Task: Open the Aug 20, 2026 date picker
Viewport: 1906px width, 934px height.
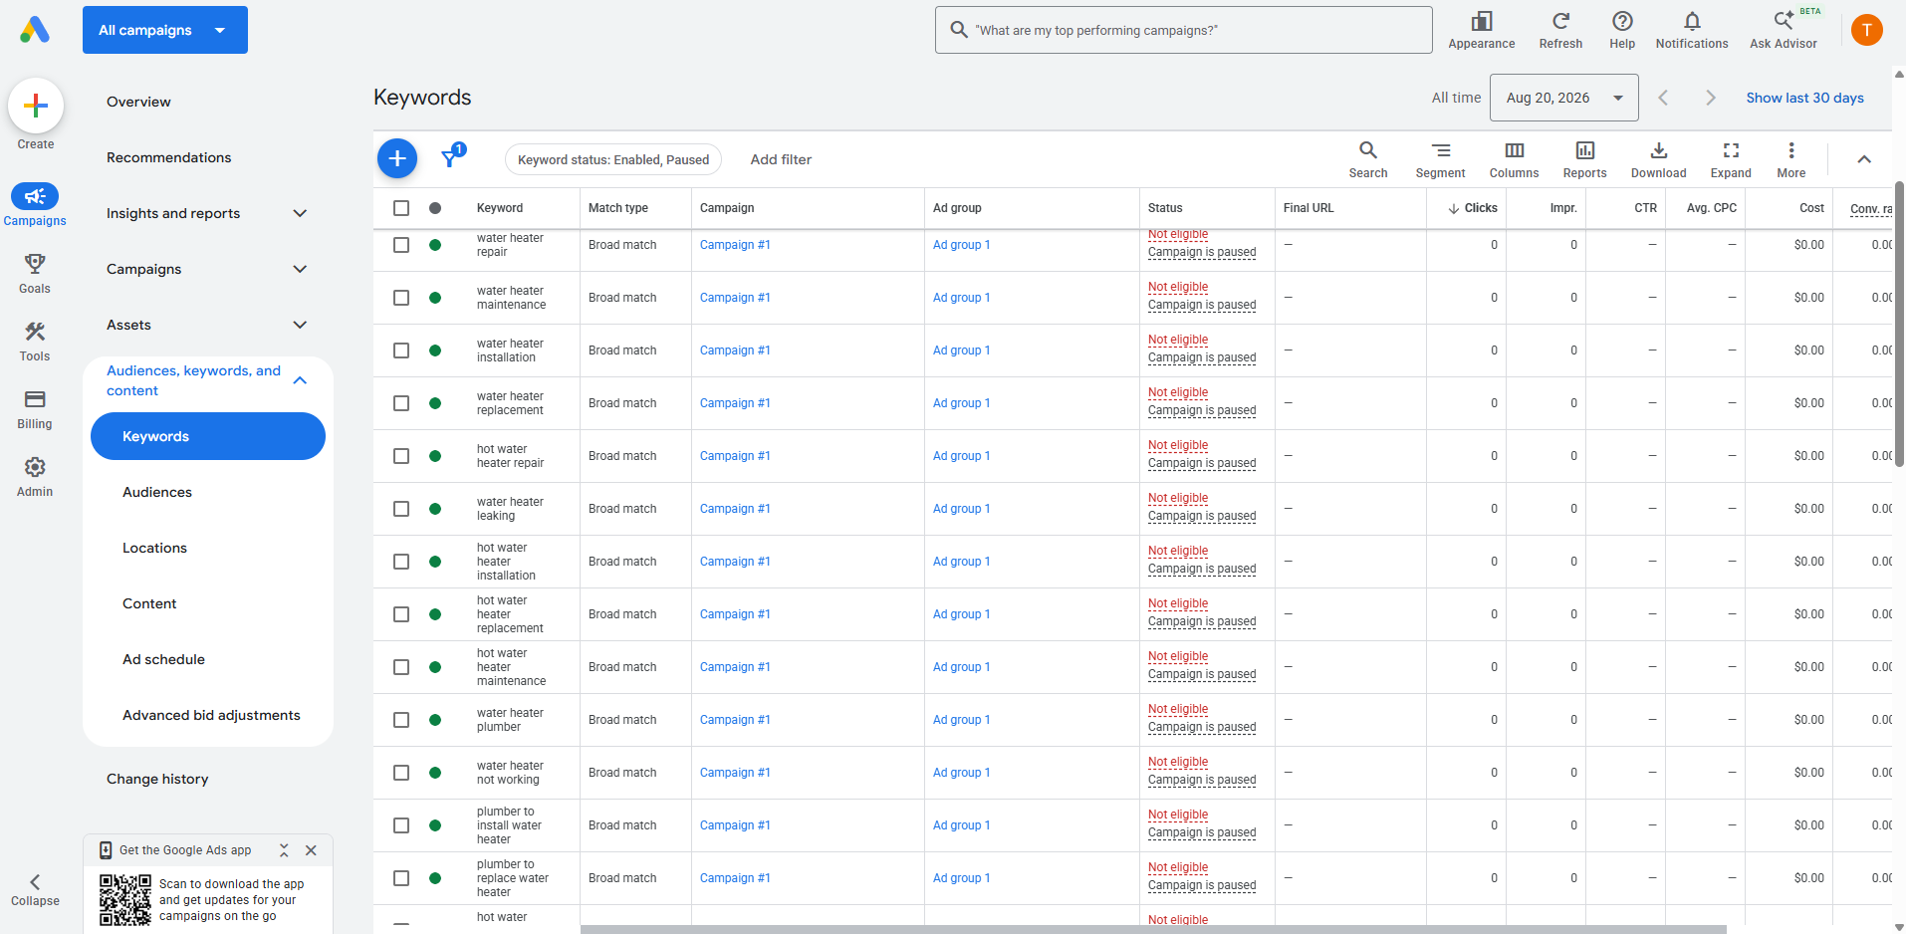Action: (x=1563, y=98)
